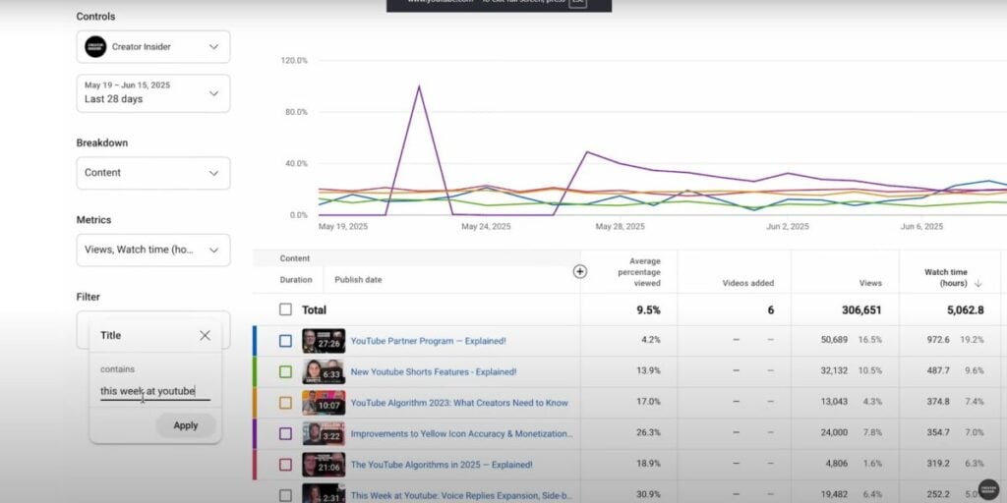Screen dimensions: 1007x503
Task: Click the Content column header
Action: [x=295, y=258]
